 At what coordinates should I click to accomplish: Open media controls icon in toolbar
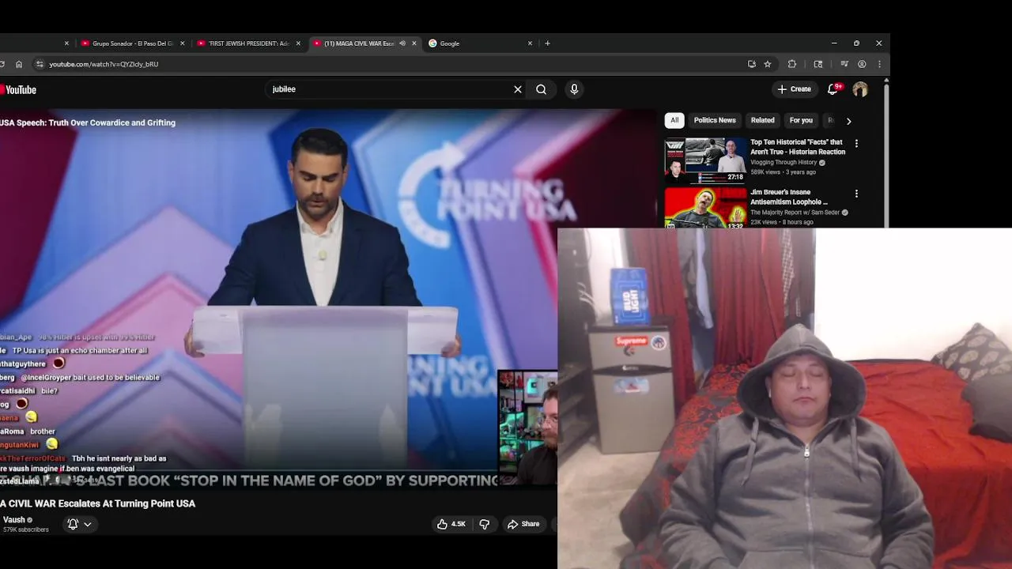coord(844,64)
